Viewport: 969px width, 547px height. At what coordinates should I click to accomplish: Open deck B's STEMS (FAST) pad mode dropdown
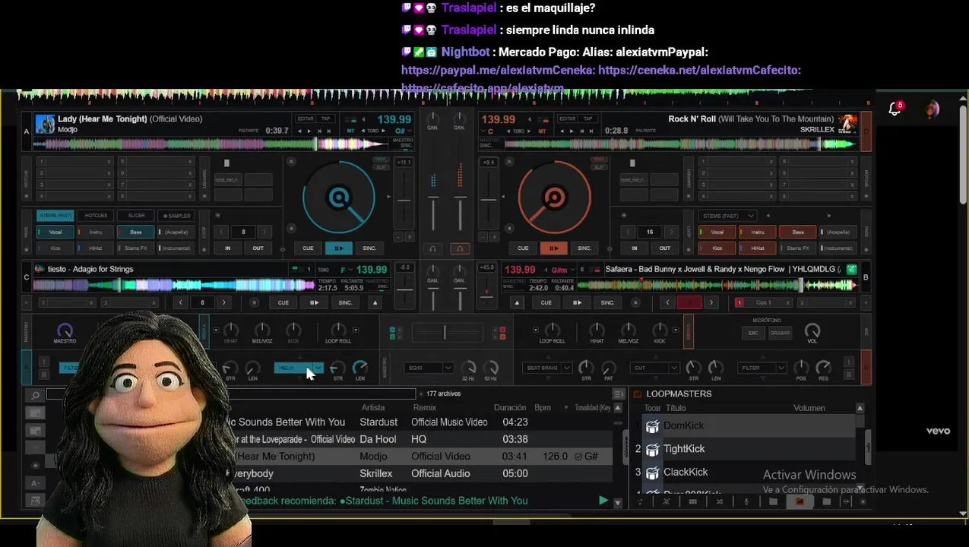[730, 216]
